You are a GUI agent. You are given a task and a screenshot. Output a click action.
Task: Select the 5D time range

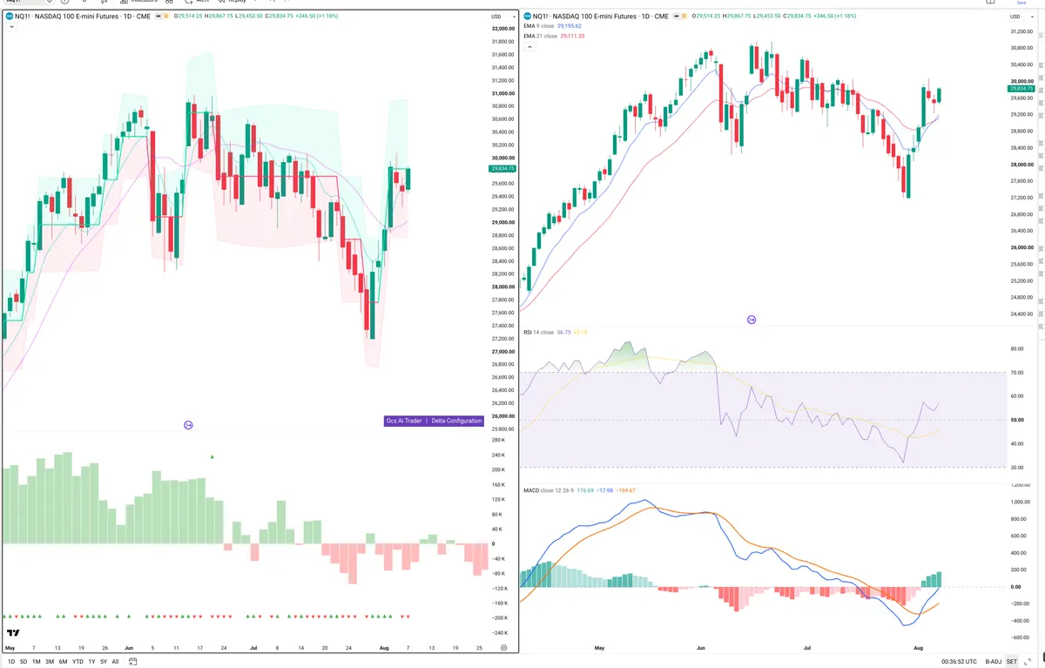(24, 661)
